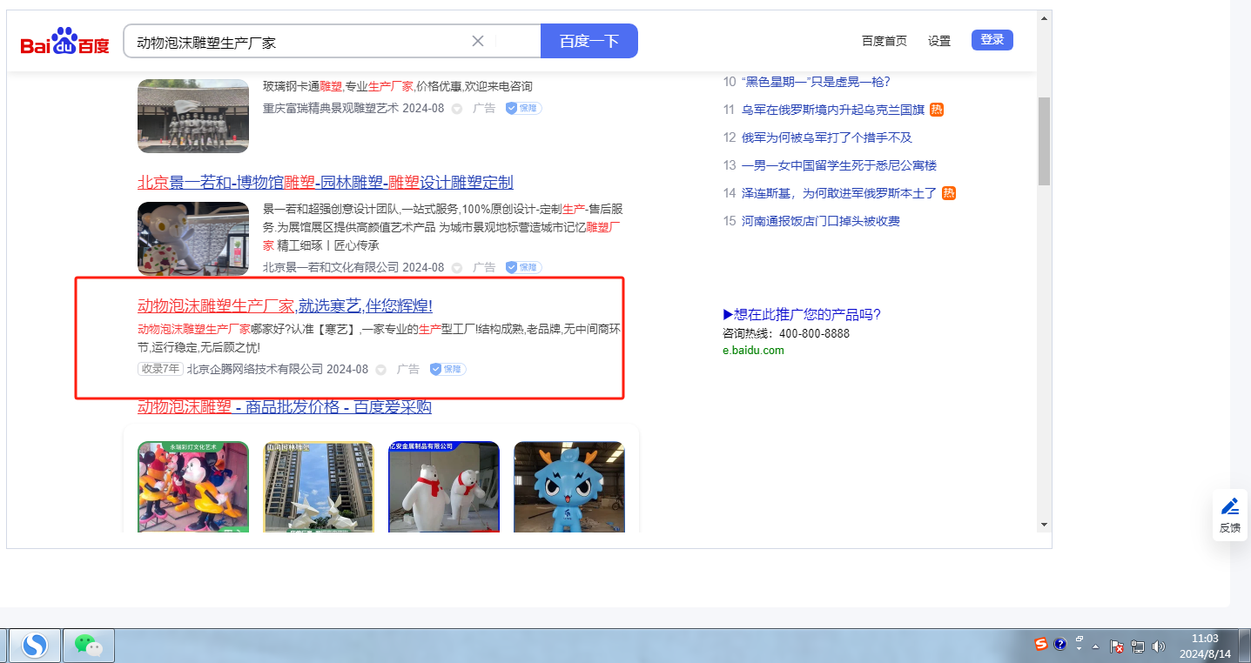Open the Mickey and Minnie sculpture product image
This screenshot has height=663, width=1251.
[x=193, y=487]
